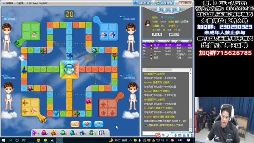Click the taskbar volume speaker icon
This screenshot has width=254, height=143.
click(163, 140)
